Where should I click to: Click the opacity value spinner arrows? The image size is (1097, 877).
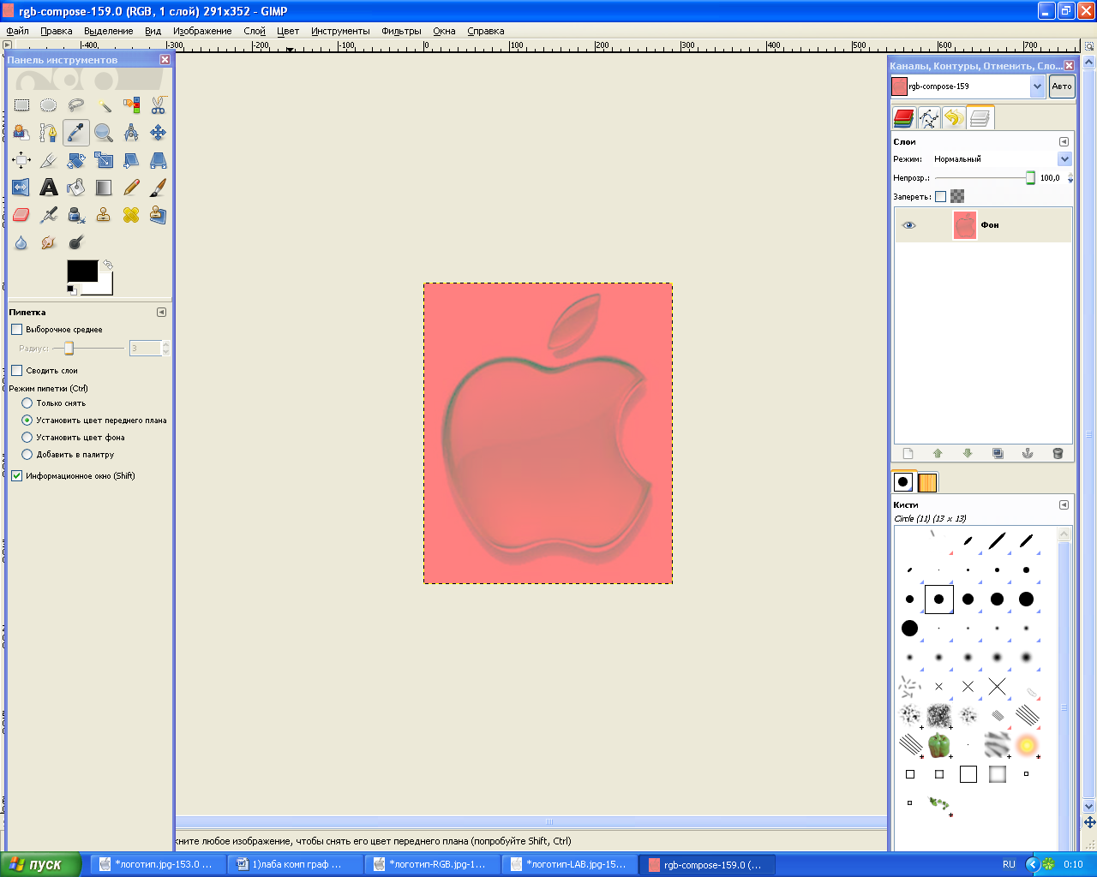click(x=1070, y=178)
